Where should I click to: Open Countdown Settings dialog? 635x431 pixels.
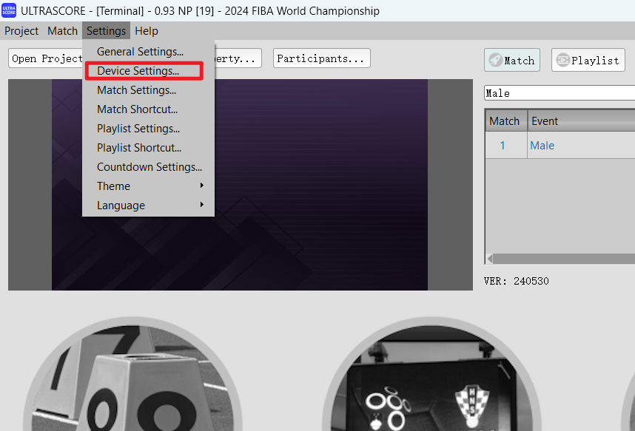[x=149, y=167]
